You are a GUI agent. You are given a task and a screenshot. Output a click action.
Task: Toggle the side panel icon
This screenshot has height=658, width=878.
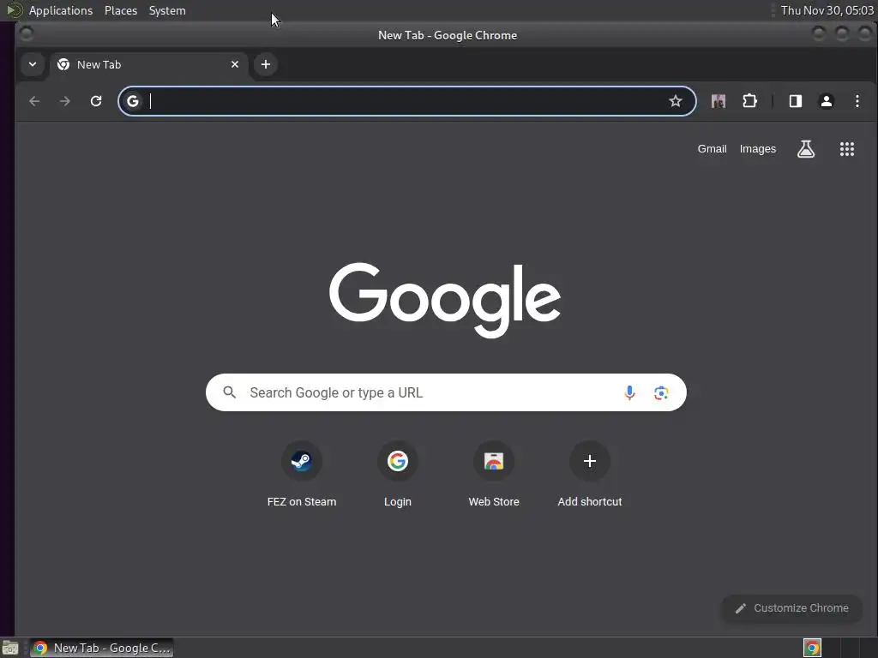[x=795, y=101]
